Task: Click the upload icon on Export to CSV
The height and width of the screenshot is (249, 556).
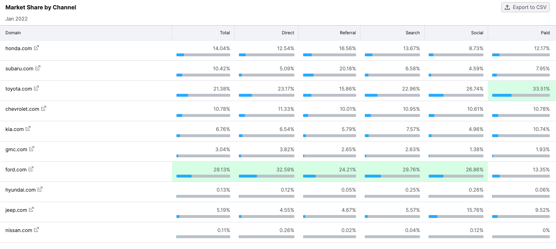Action: [507, 7]
